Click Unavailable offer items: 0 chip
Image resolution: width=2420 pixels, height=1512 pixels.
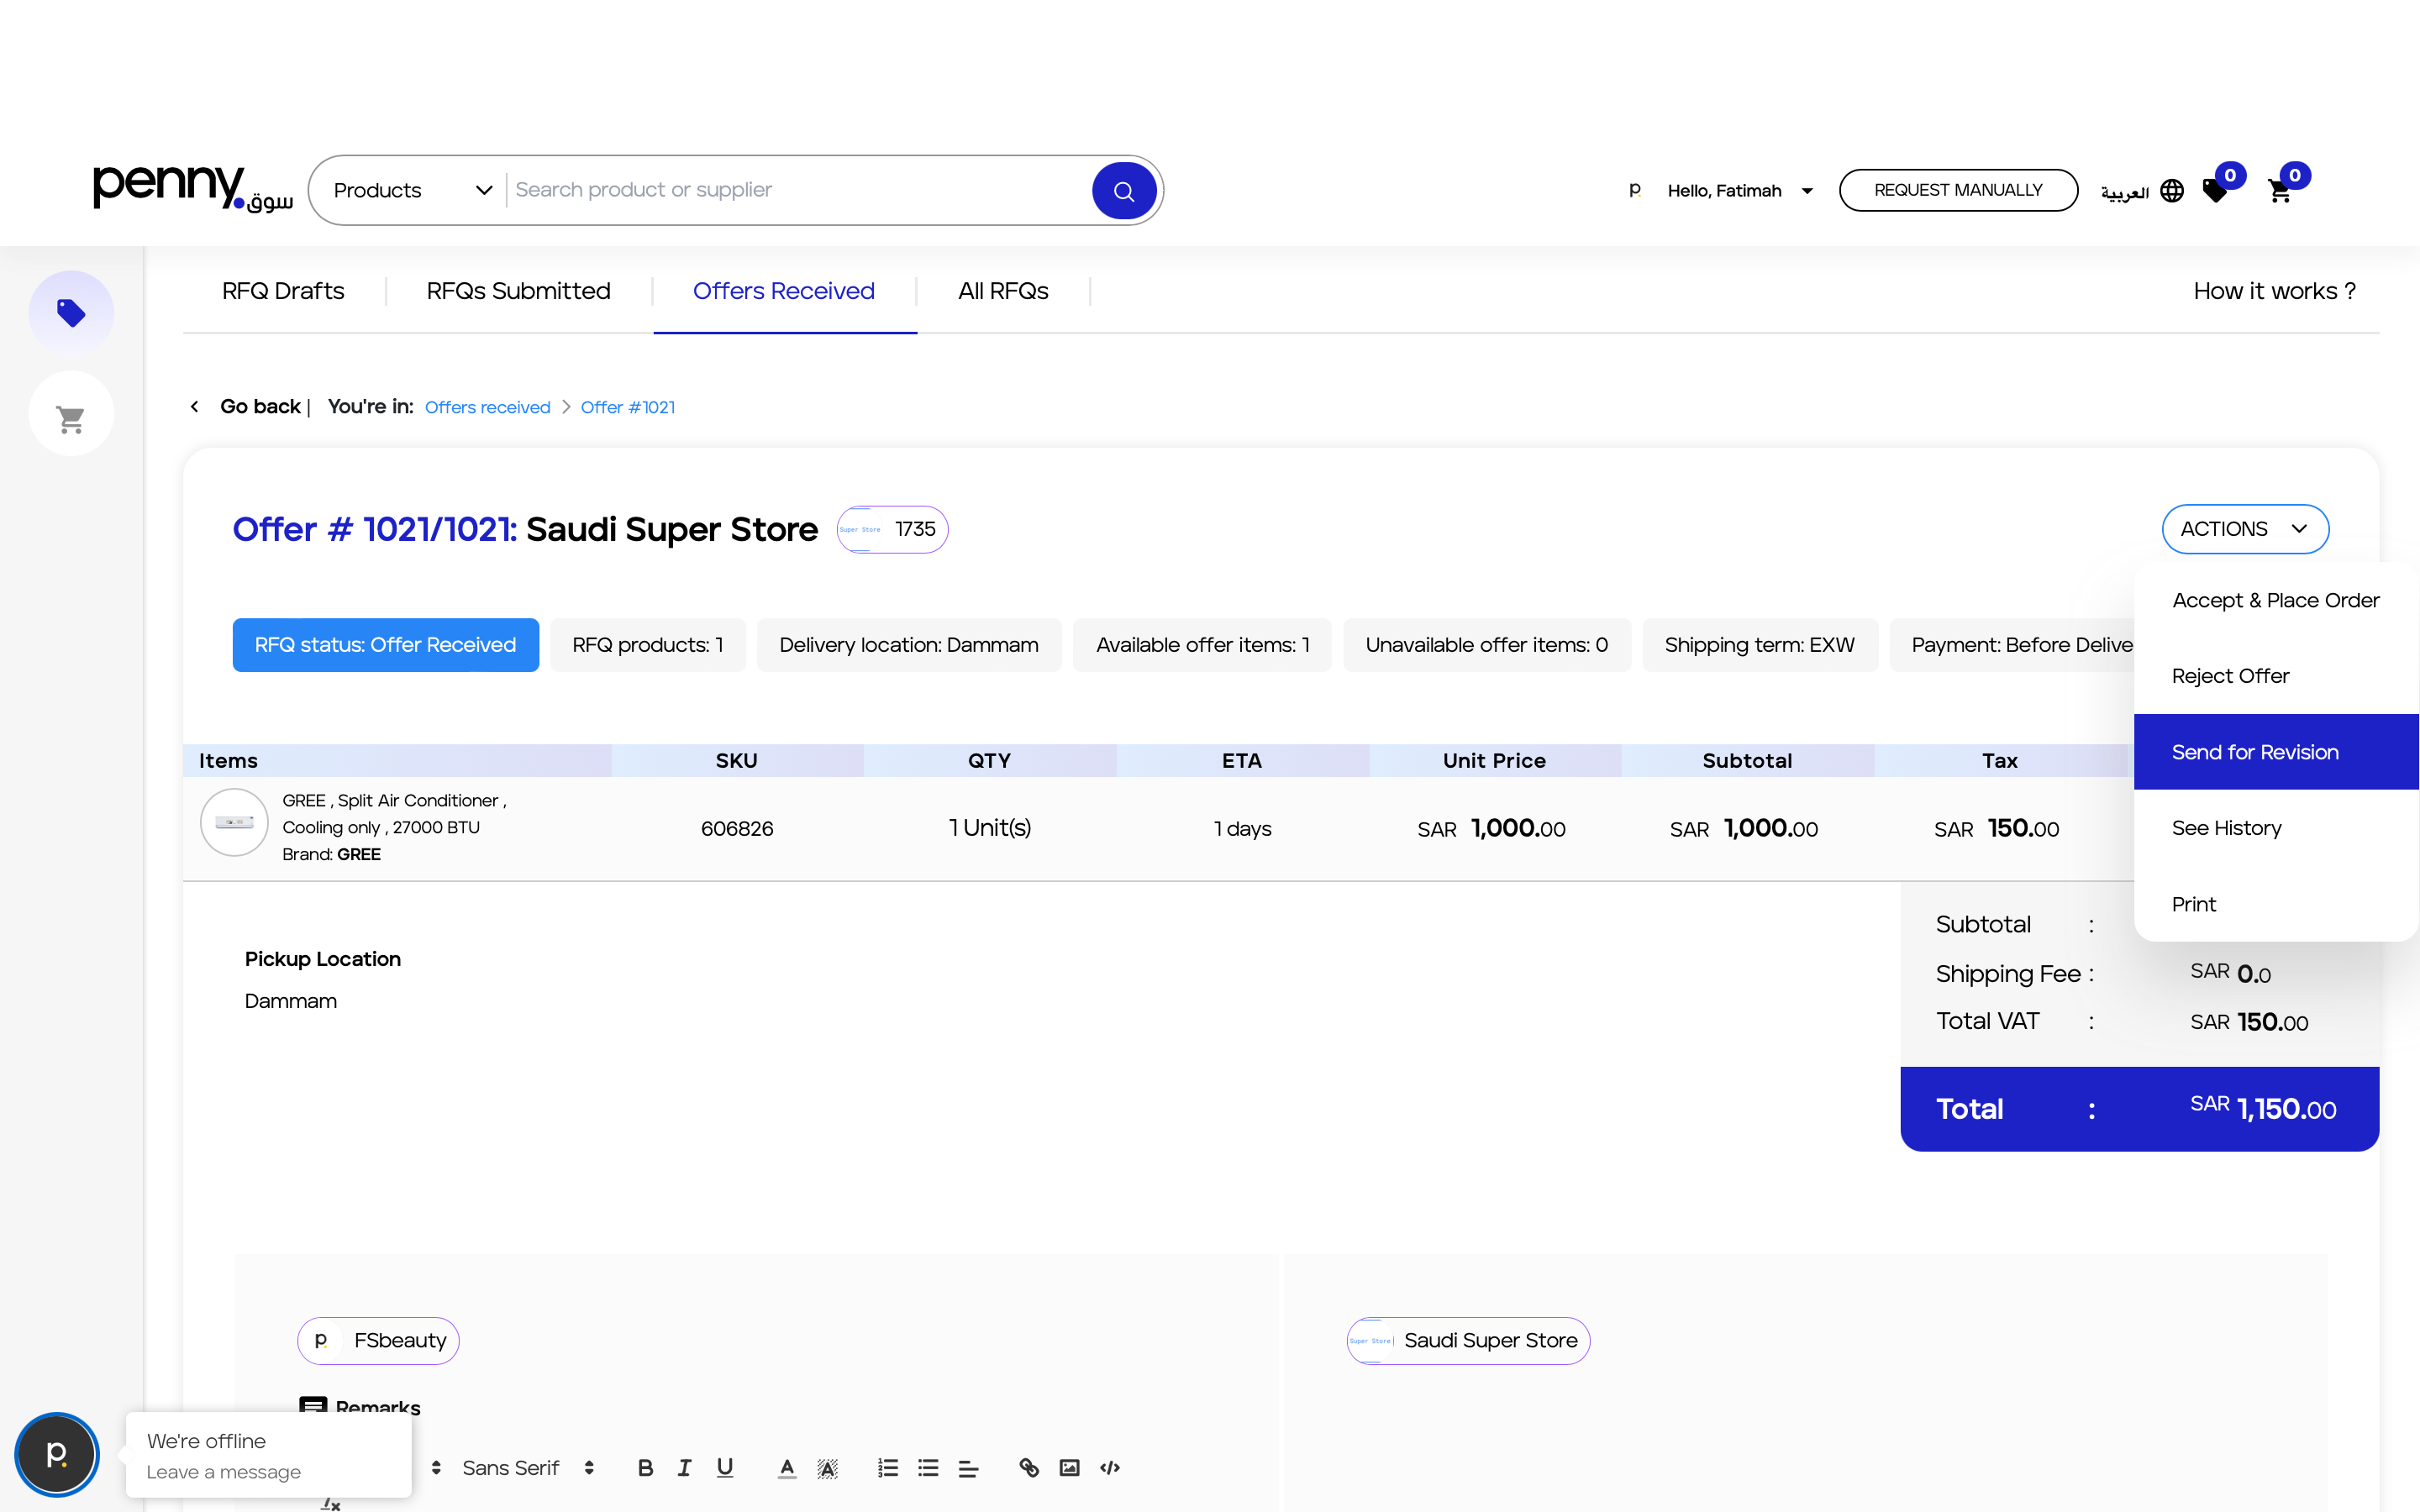tap(1487, 645)
